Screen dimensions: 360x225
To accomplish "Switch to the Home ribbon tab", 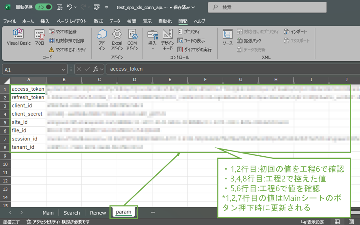I will point(28,21).
